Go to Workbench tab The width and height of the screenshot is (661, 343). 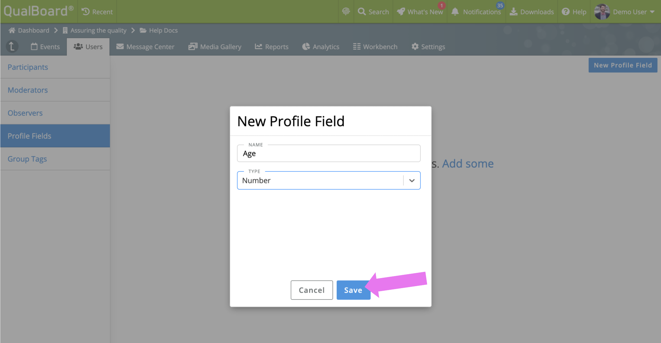tap(375, 47)
